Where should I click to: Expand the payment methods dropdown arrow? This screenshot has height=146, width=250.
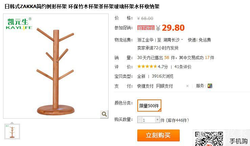pos(187,86)
